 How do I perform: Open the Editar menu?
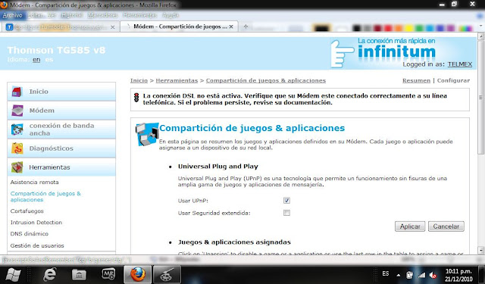pos(35,15)
